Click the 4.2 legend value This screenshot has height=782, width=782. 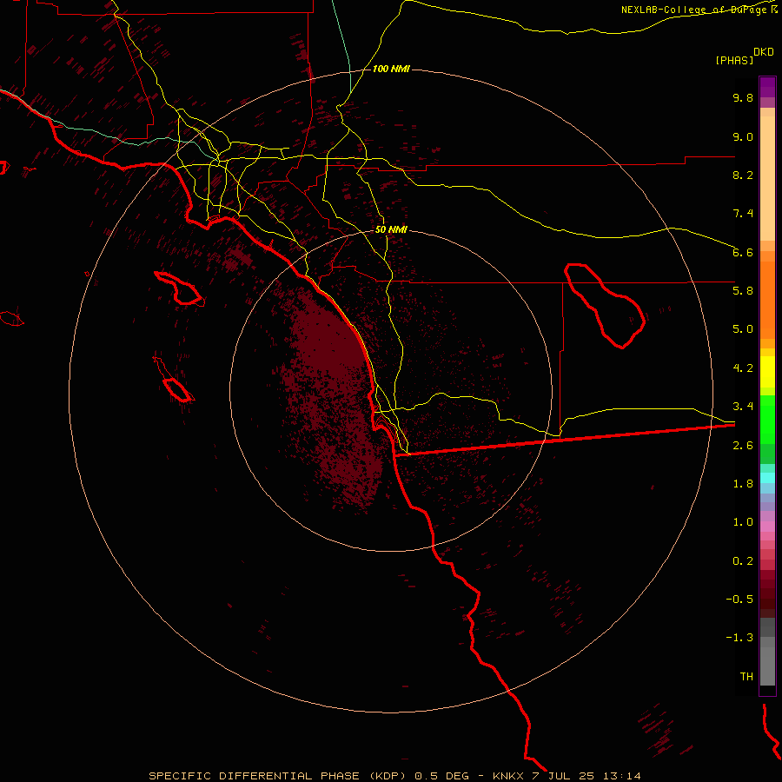(x=743, y=368)
